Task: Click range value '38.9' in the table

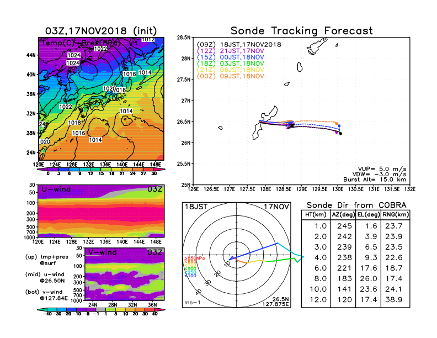Action: (x=394, y=300)
